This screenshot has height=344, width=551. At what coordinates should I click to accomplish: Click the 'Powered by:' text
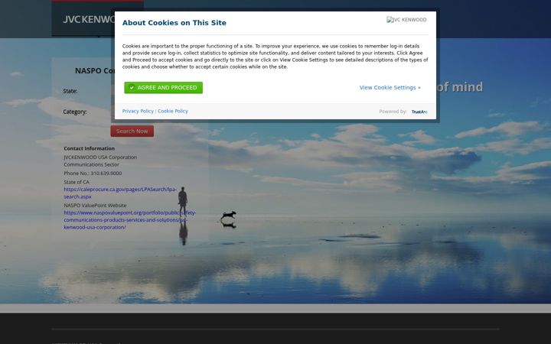pyautogui.click(x=393, y=112)
